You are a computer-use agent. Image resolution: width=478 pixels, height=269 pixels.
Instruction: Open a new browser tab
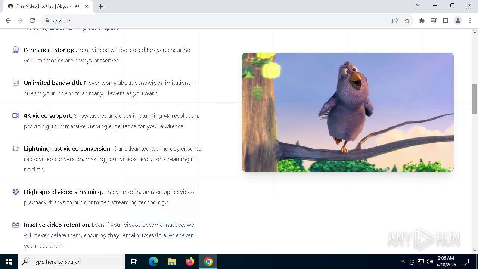coord(101,6)
